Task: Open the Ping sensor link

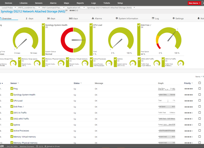Action: [x=15, y=89]
